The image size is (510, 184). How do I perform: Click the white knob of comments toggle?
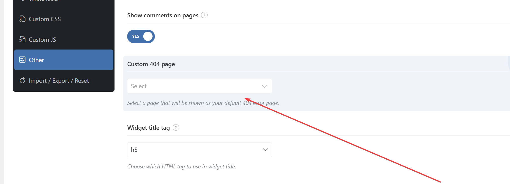point(148,36)
